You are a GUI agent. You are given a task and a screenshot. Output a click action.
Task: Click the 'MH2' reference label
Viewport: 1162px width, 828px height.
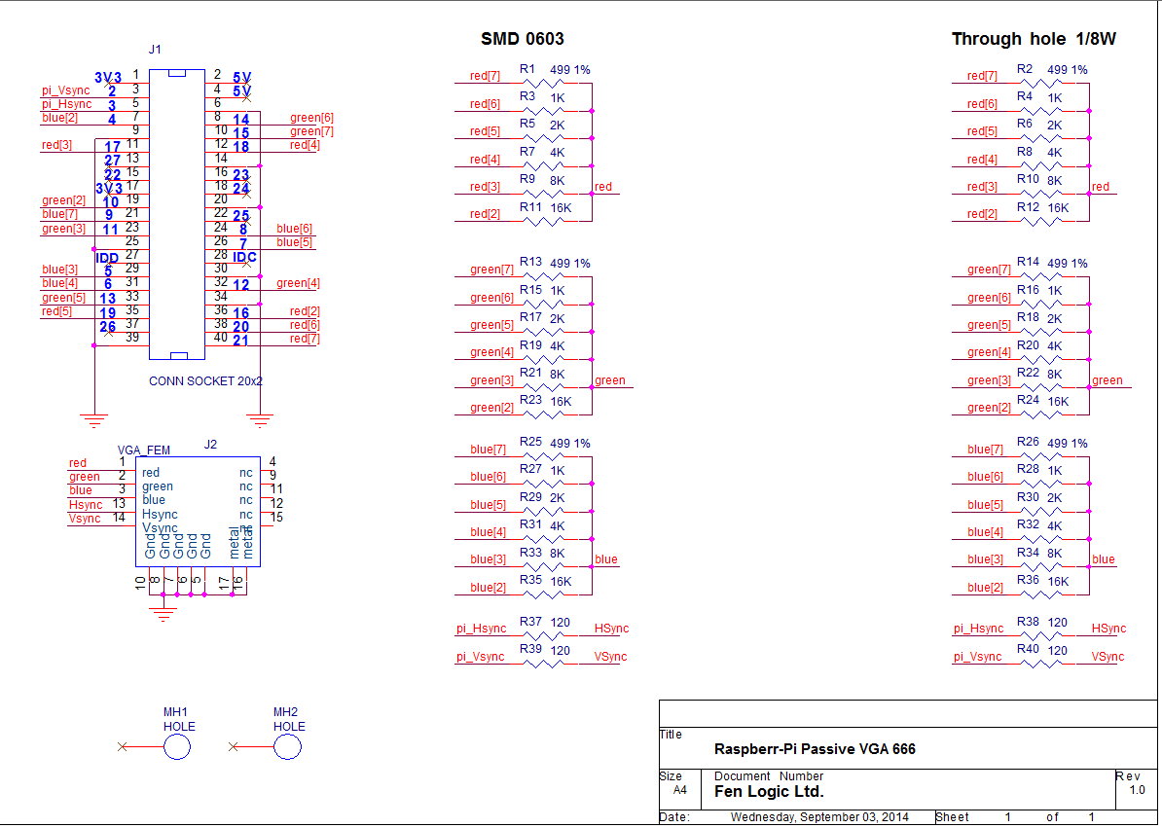tap(285, 712)
